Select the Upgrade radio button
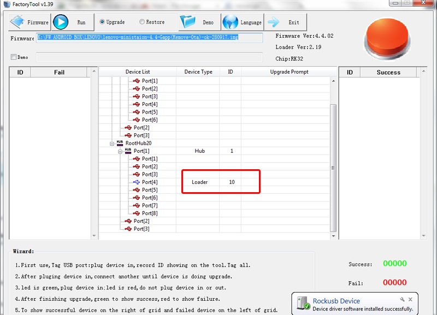Image resolution: width=437 pixels, height=315 pixels. (x=103, y=22)
